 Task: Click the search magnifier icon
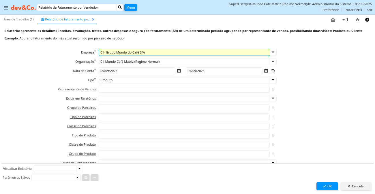pyautogui.click(x=120, y=7)
